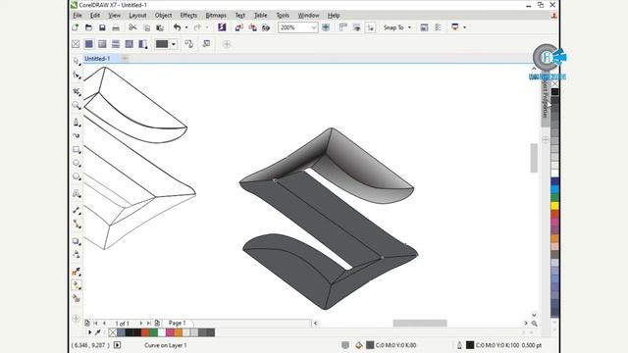The height and width of the screenshot is (353, 628).
Task: Click the Print icon
Action: 116,27
